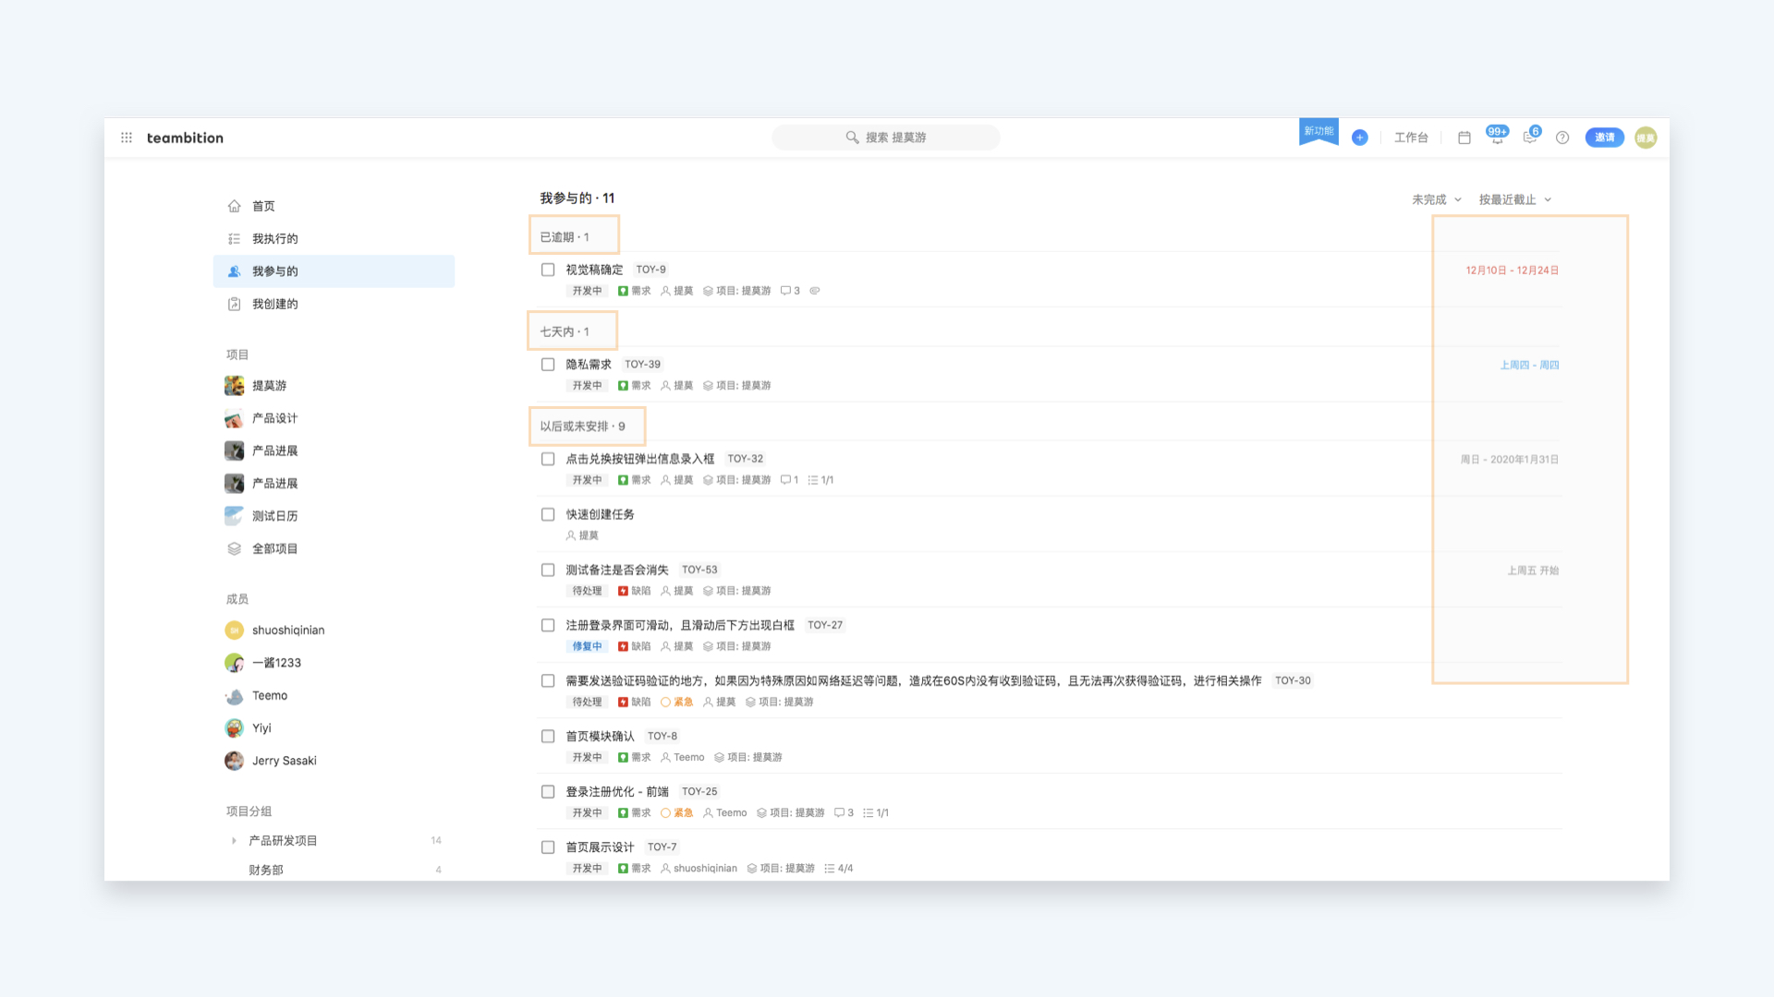Open task title 隐私需求

(589, 365)
